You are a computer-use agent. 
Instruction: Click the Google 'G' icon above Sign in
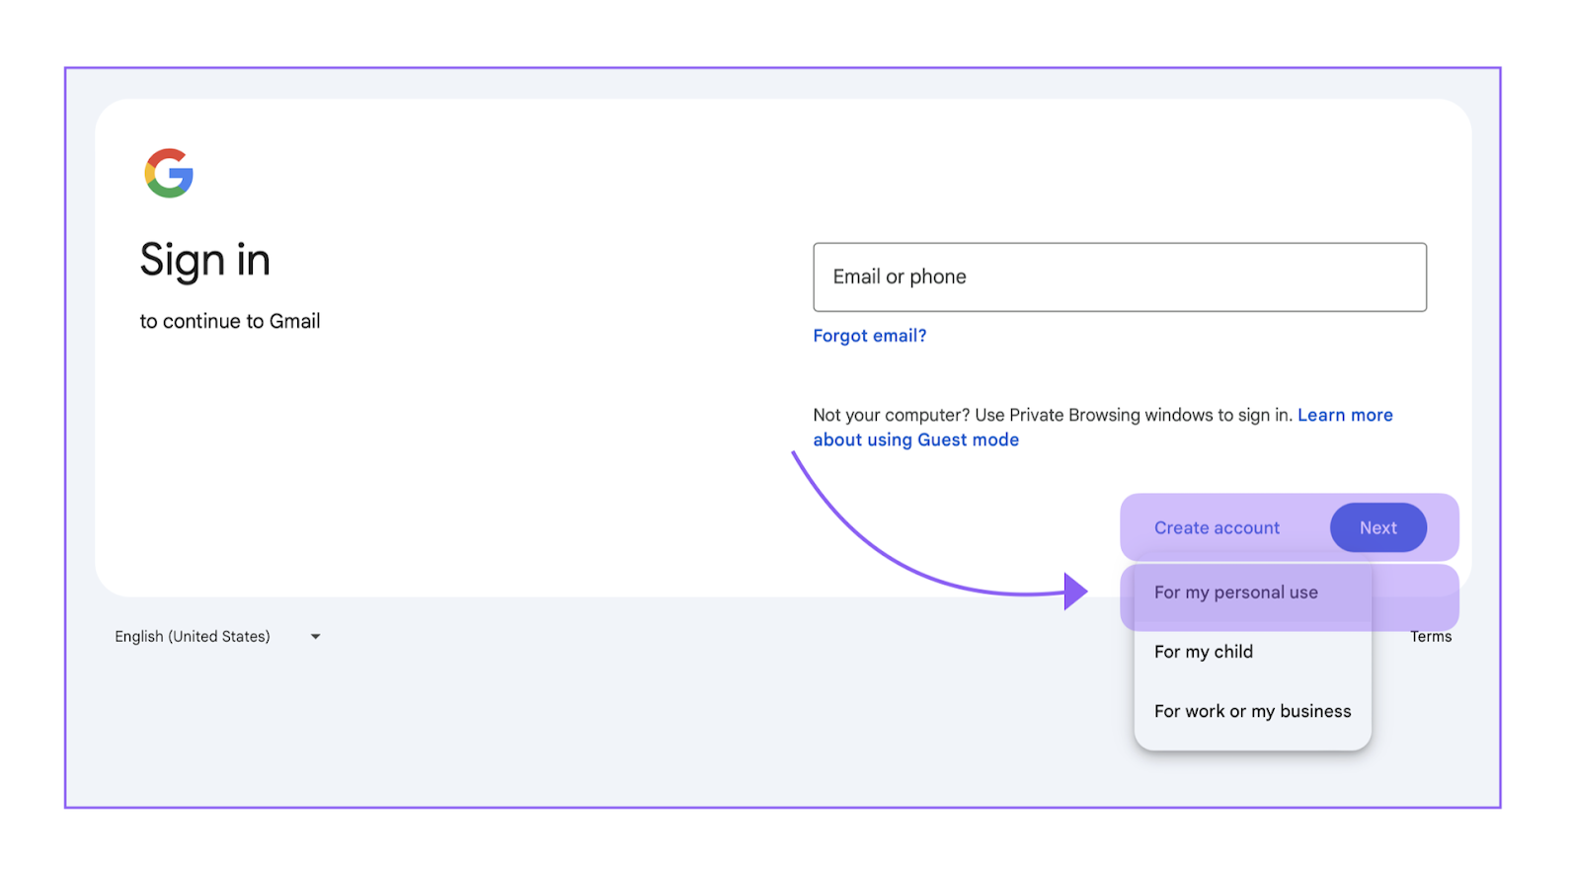click(168, 173)
